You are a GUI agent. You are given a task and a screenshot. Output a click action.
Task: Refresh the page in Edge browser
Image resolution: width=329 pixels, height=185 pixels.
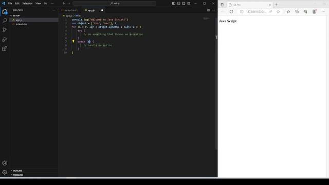coord(231,11)
